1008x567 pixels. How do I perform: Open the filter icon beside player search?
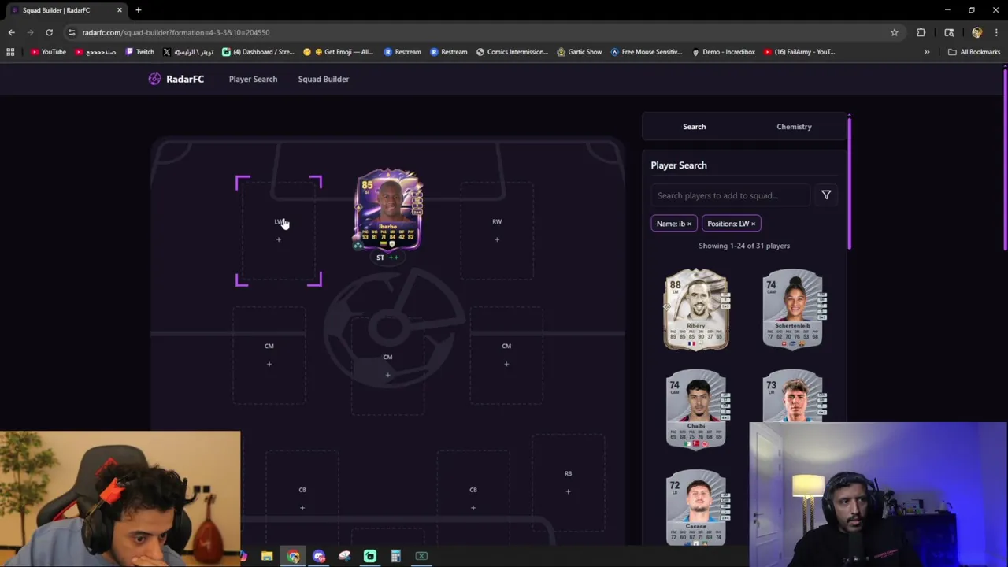pyautogui.click(x=826, y=195)
